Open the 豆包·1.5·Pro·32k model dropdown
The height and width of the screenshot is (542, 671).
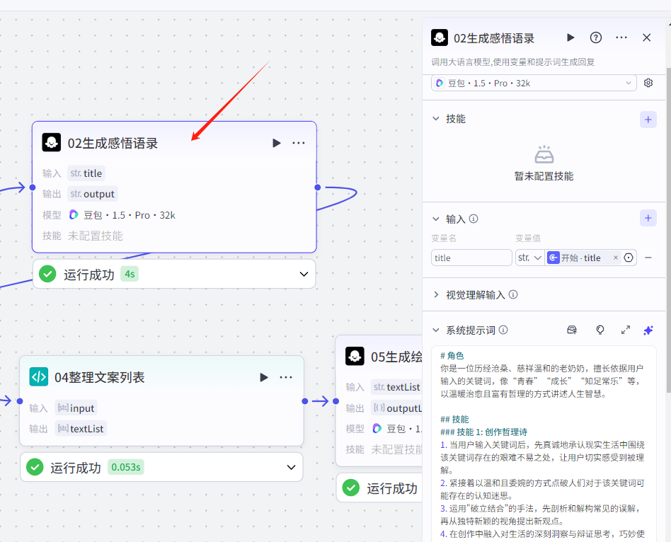[533, 83]
